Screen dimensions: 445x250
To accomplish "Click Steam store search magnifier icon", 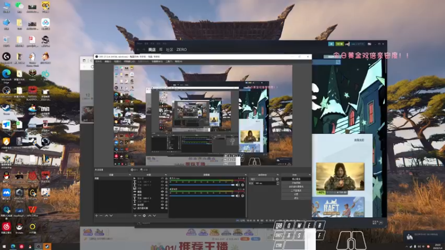I will [338, 62].
